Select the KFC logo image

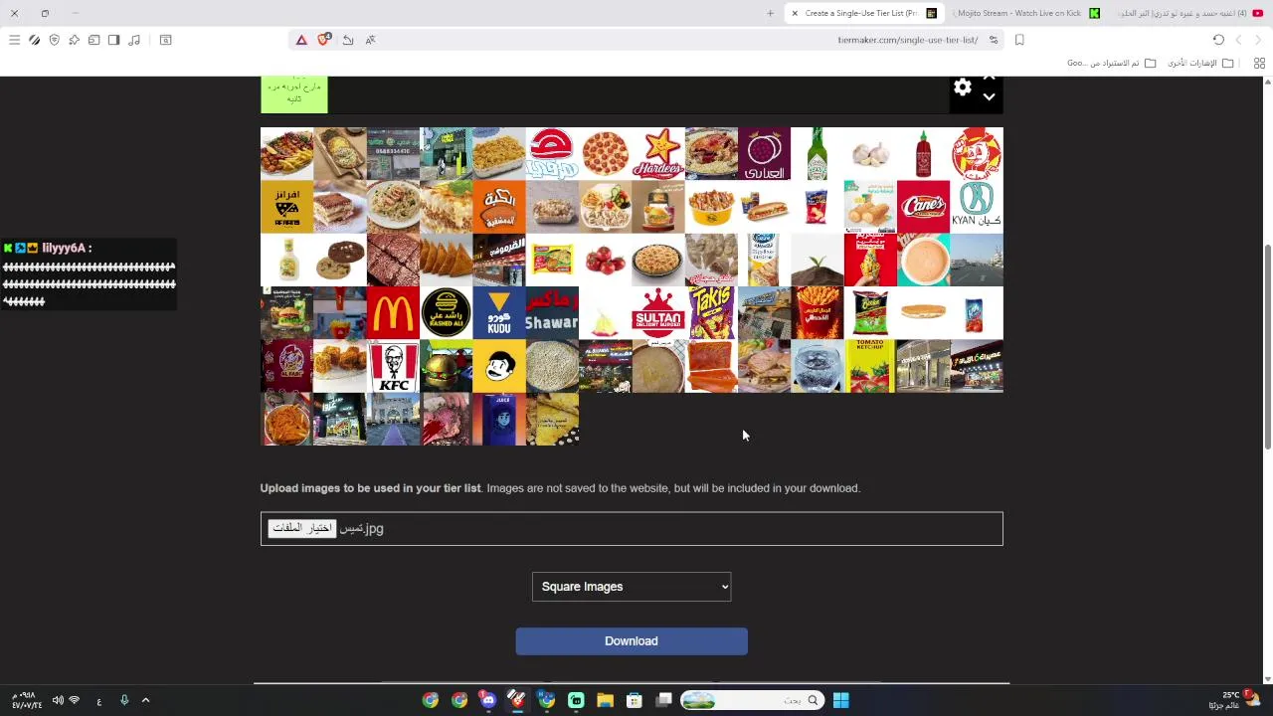393,366
